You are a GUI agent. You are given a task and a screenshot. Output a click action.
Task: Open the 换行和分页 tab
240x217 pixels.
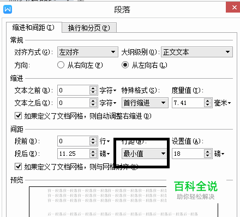tap(89, 28)
